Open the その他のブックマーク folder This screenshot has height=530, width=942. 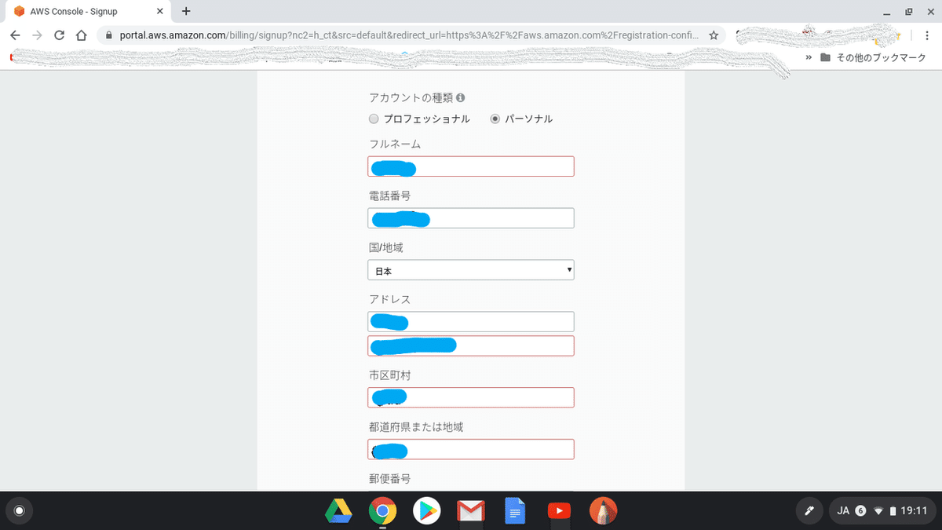[x=875, y=57]
